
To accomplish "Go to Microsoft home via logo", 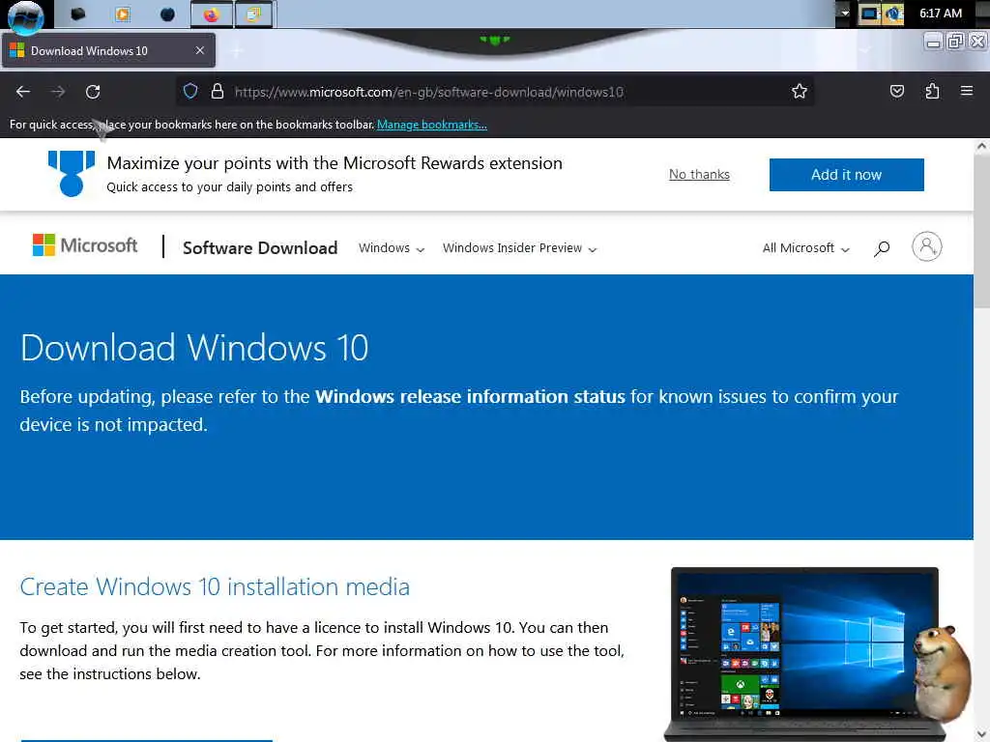I will click(85, 245).
